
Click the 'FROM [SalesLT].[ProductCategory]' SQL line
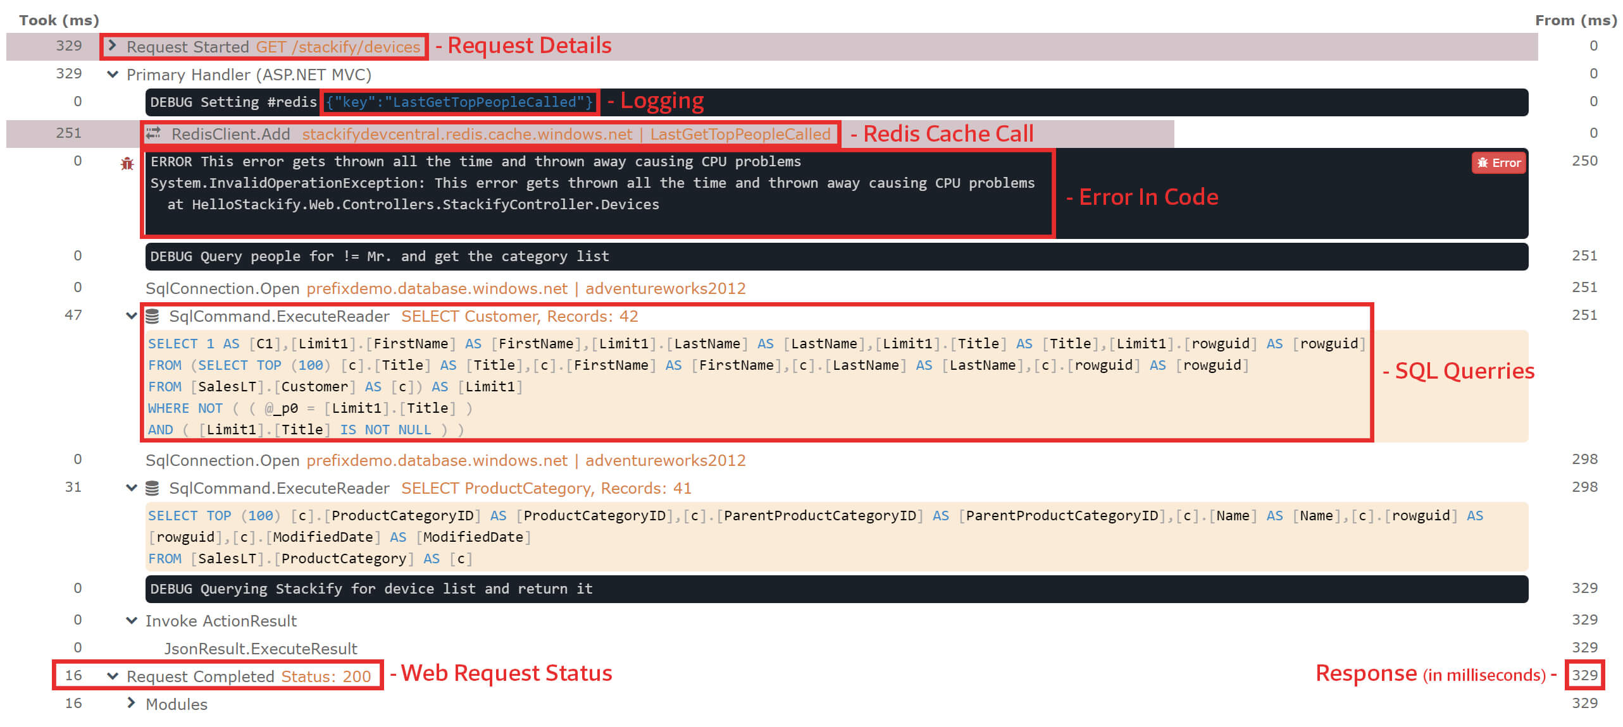pyautogui.click(x=310, y=559)
